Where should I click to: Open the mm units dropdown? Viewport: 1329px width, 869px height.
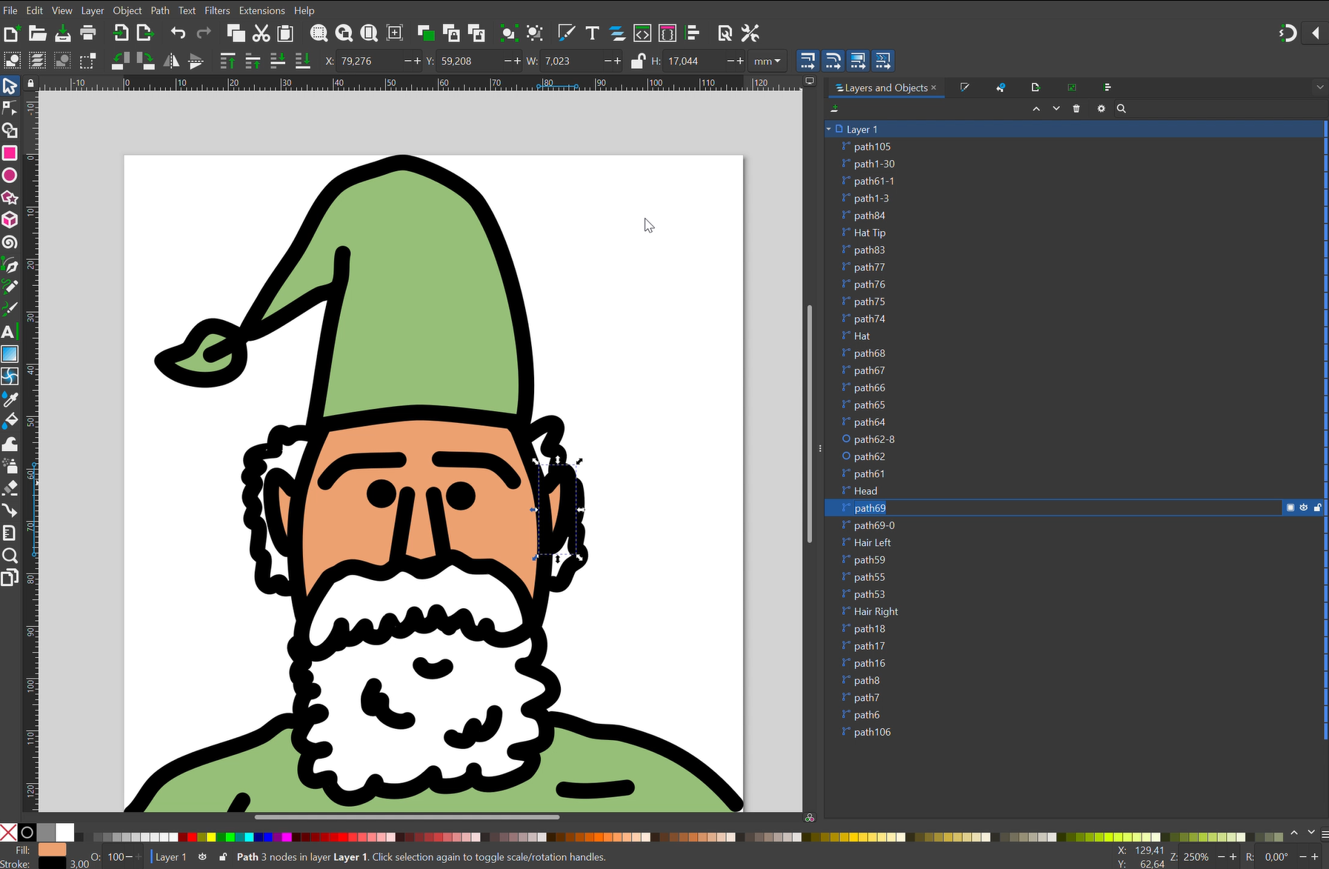point(767,61)
